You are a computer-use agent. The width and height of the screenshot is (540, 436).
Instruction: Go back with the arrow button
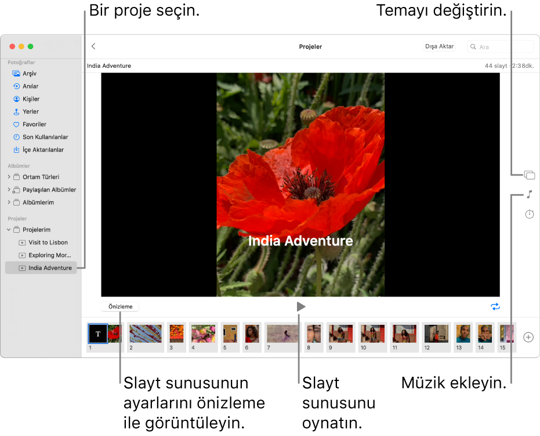click(93, 46)
